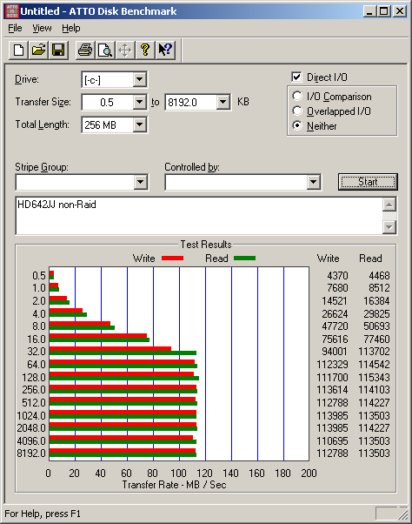
Task: Open a saved benchmark file icon
Action: [x=39, y=50]
